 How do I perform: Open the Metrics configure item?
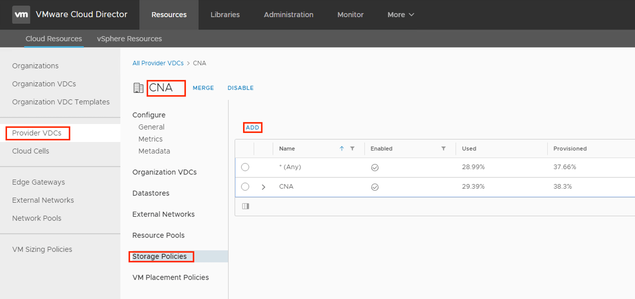[150, 139]
